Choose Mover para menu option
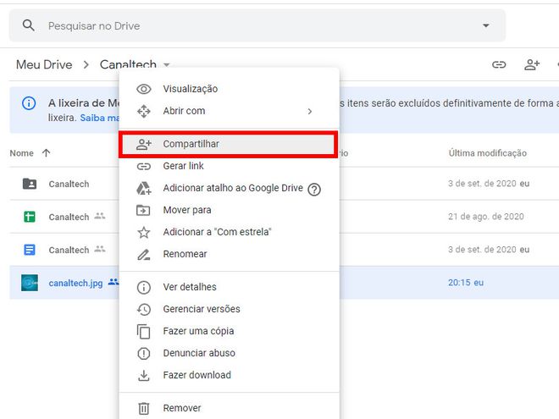The width and height of the screenshot is (559, 419). click(229, 210)
